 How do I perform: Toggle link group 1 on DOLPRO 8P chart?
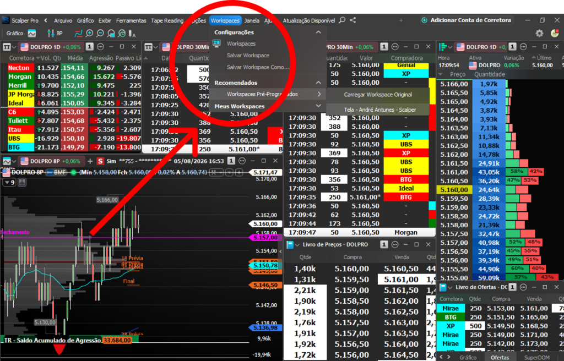[x=231, y=161]
